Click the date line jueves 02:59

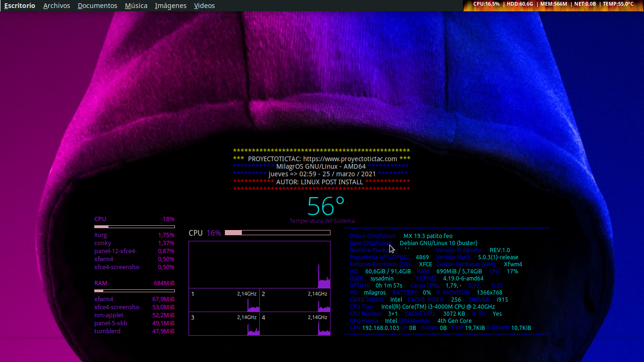pyautogui.click(x=322, y=174)
